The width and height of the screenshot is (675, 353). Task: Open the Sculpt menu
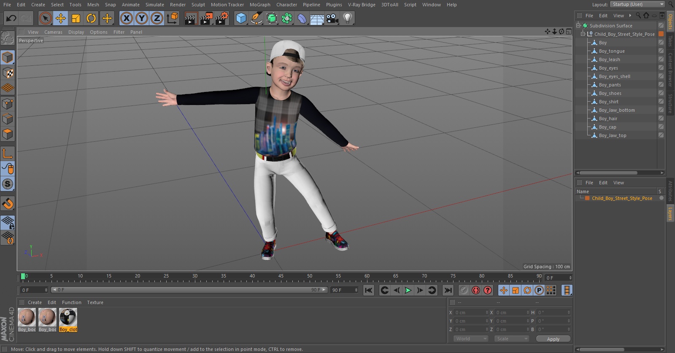coord(198,5)
